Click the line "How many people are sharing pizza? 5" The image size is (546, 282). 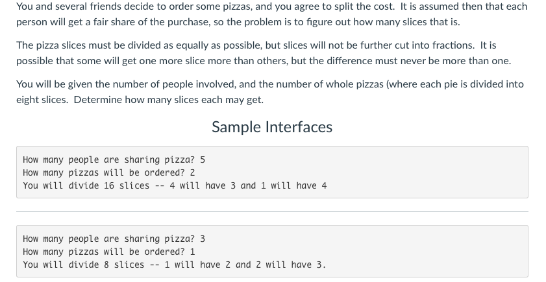click(x=114, y=160)
